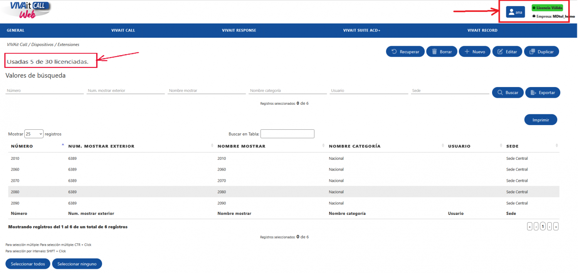This screenshot has height=273, width=578.
Task: Create a new extension with Nuevo
Action: click(475, 52)
